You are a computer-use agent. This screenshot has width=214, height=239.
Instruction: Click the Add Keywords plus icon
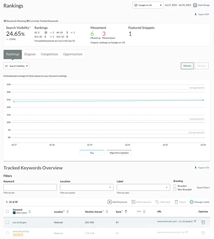point(110,202)
